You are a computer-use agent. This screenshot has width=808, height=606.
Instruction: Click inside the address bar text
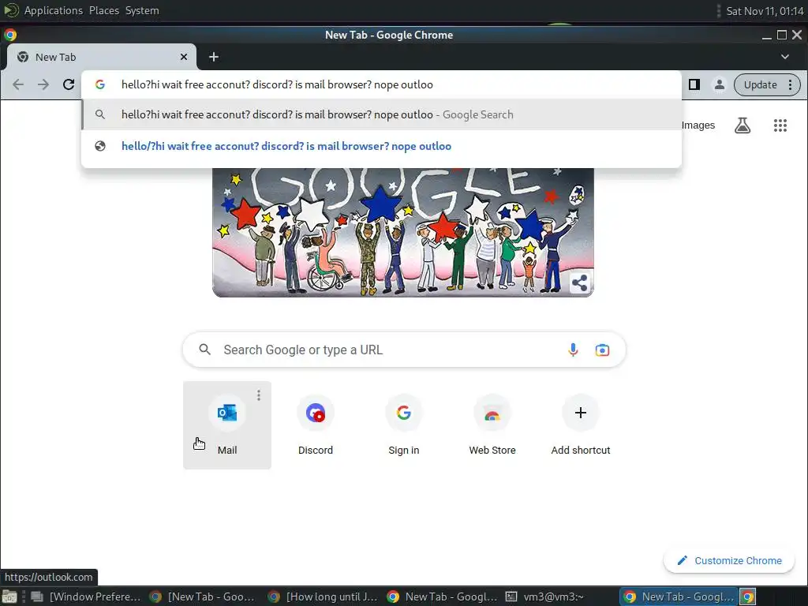pyautogui.click(x=277, y=84)
